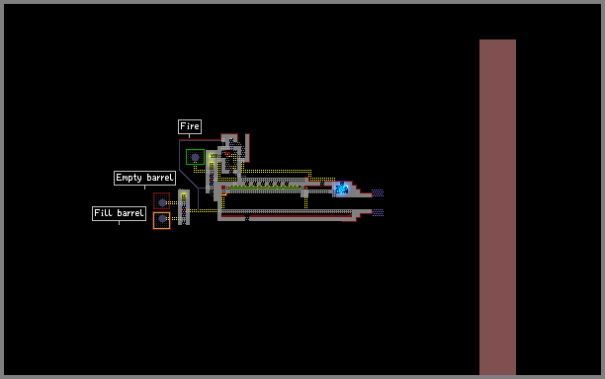This screenshot has width=605, height=379.
Task: Select the red square block at barrel start
Action: 223,188
